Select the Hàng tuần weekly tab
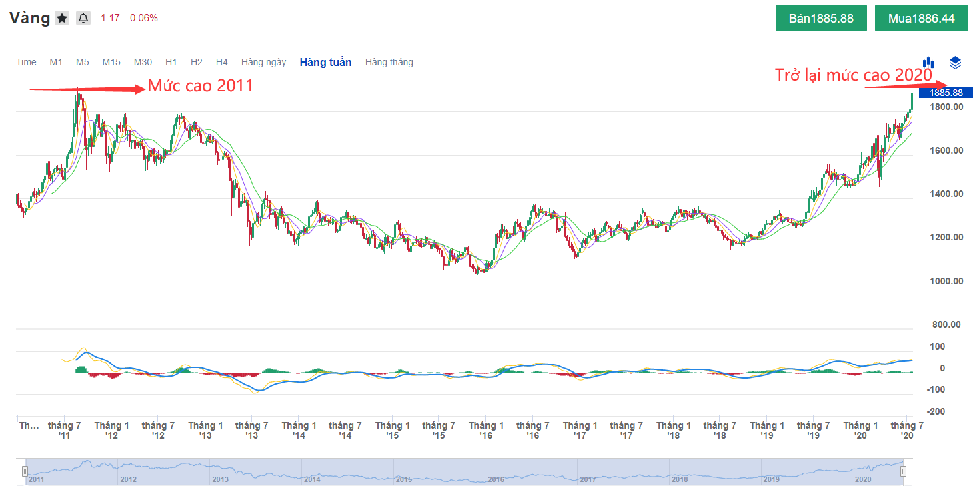Screen dimensions: 973x486 [325, 62]
